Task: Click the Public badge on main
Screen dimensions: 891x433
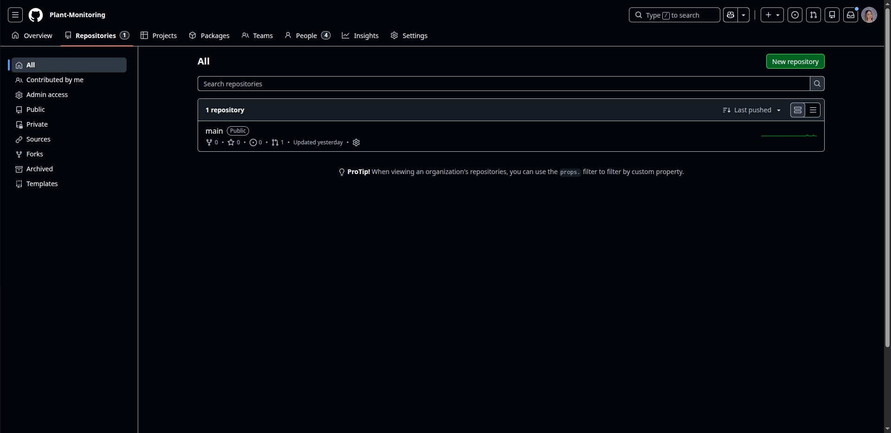Action: pyautogui.click(x=238, y=131)
